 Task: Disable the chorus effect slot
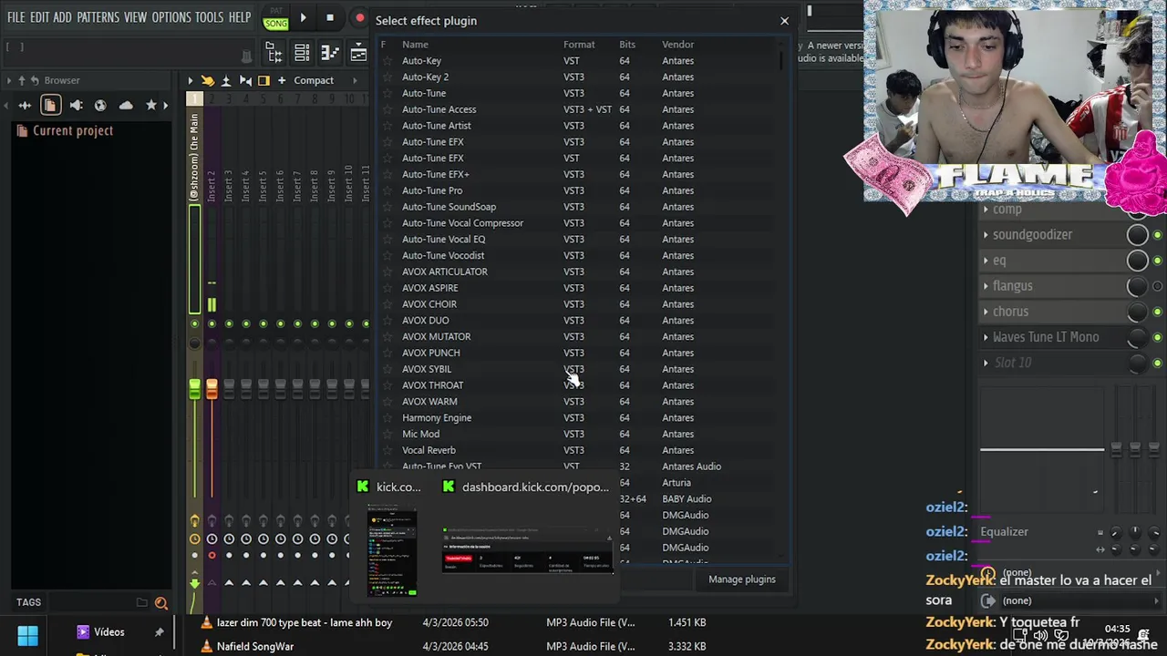coord(1158,312)
